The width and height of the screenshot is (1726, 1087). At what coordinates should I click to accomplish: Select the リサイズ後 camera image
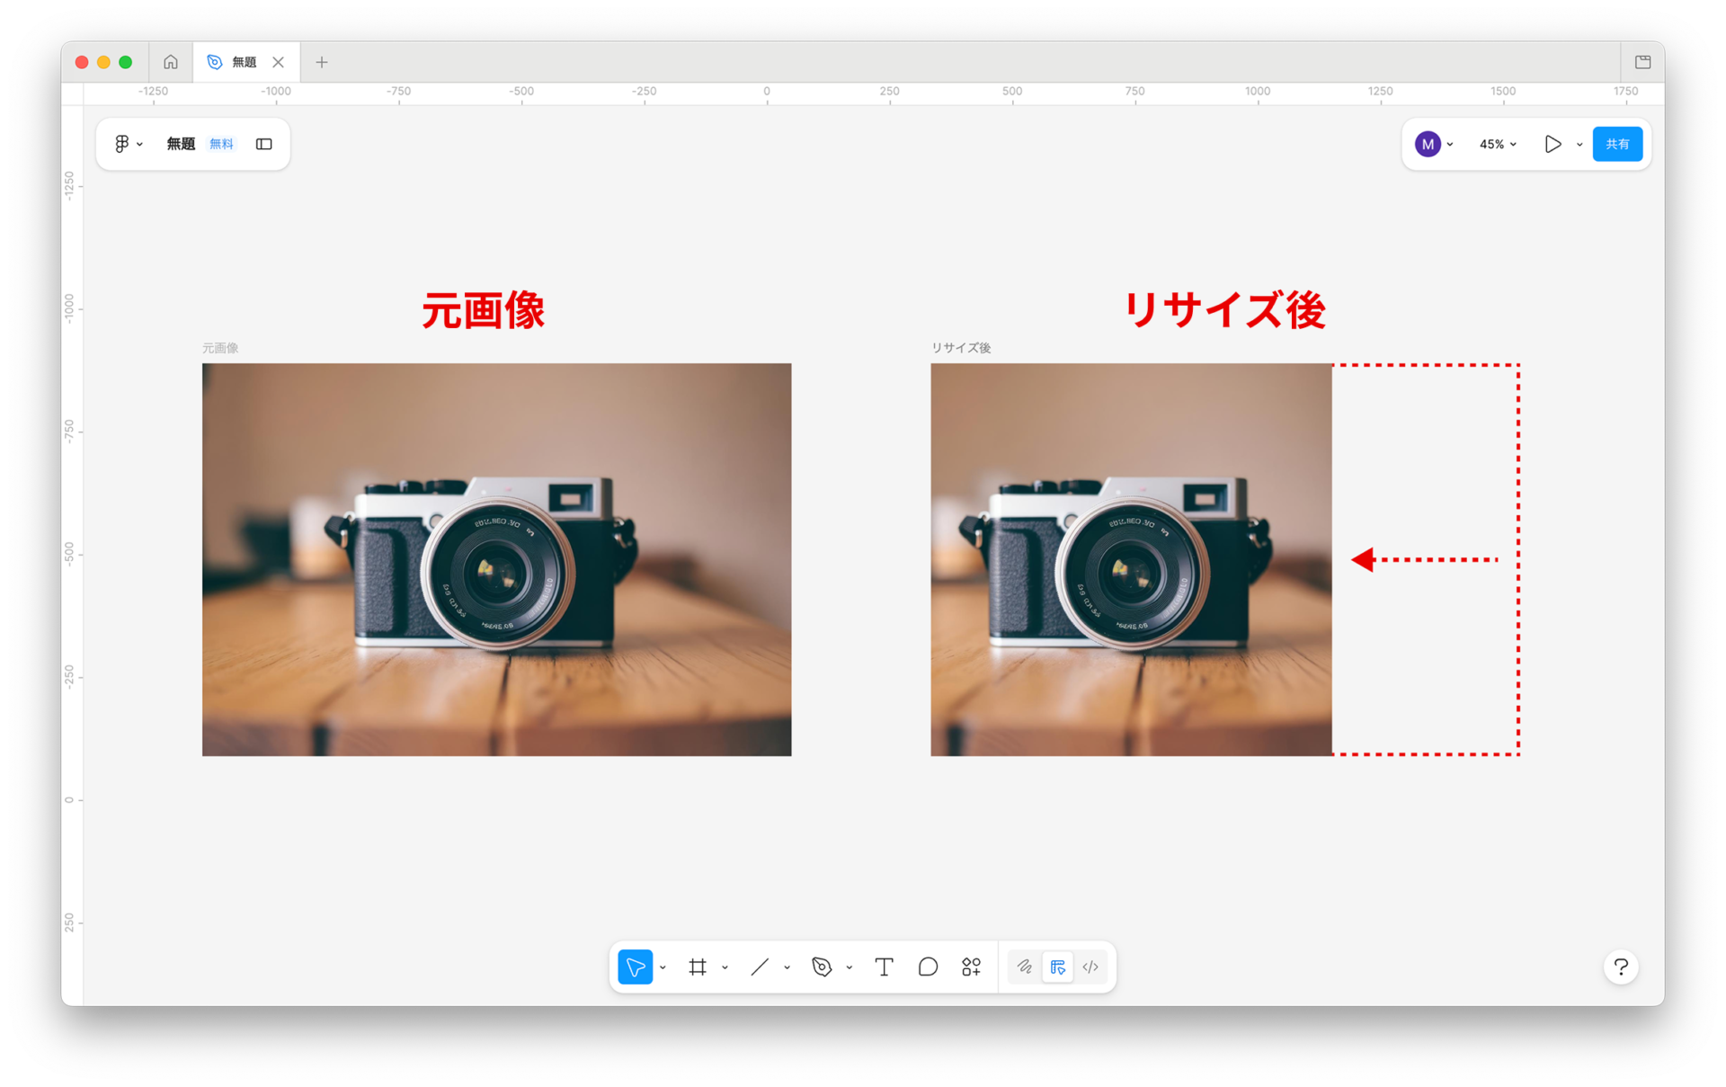pyautogui.click(x=1130, y=559)
